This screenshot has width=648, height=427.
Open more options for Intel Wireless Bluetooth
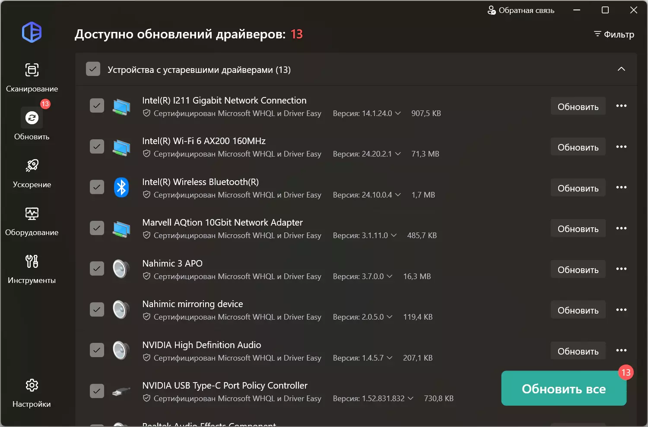coord(621,188)
